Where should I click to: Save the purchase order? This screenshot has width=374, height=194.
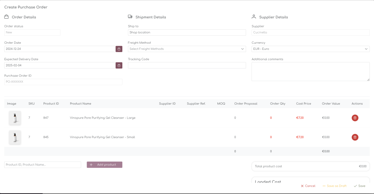pyautogui.click(x=359, y=186)
